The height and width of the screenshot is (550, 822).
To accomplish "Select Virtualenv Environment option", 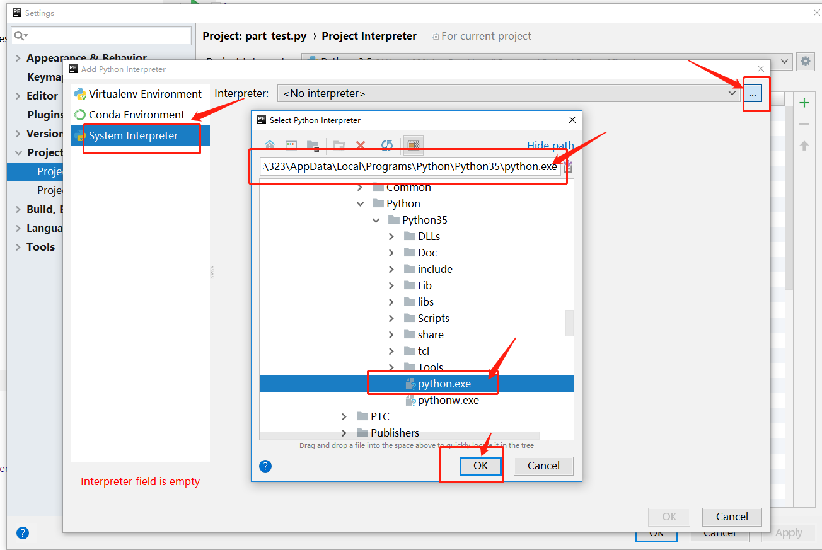I will coord(140,94).
